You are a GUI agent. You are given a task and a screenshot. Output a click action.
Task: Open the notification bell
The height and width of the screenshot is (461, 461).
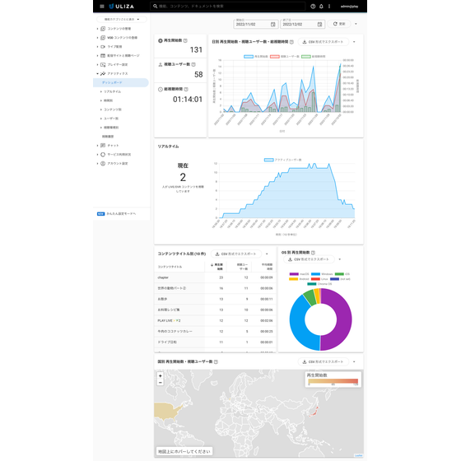[321, 7]
